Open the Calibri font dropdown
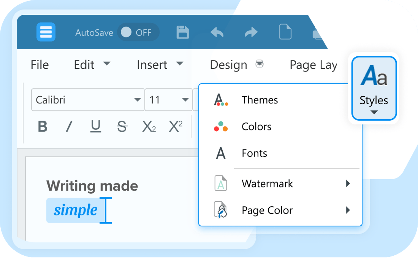 pos(88,100)
